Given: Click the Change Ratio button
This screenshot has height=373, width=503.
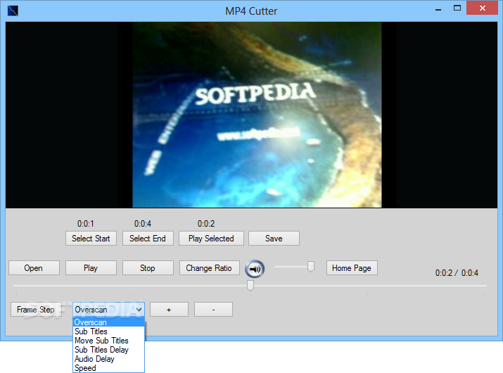Looking at the screenshot, I should click(x=209, y=268).
